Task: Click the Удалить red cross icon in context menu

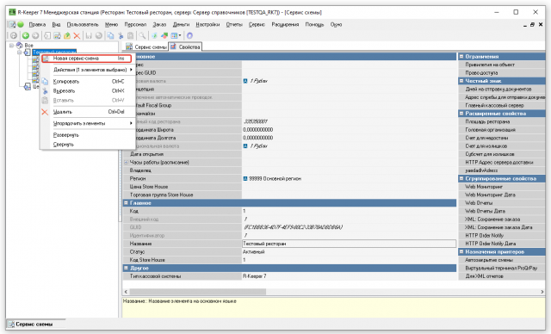Action: coord(45,112)
